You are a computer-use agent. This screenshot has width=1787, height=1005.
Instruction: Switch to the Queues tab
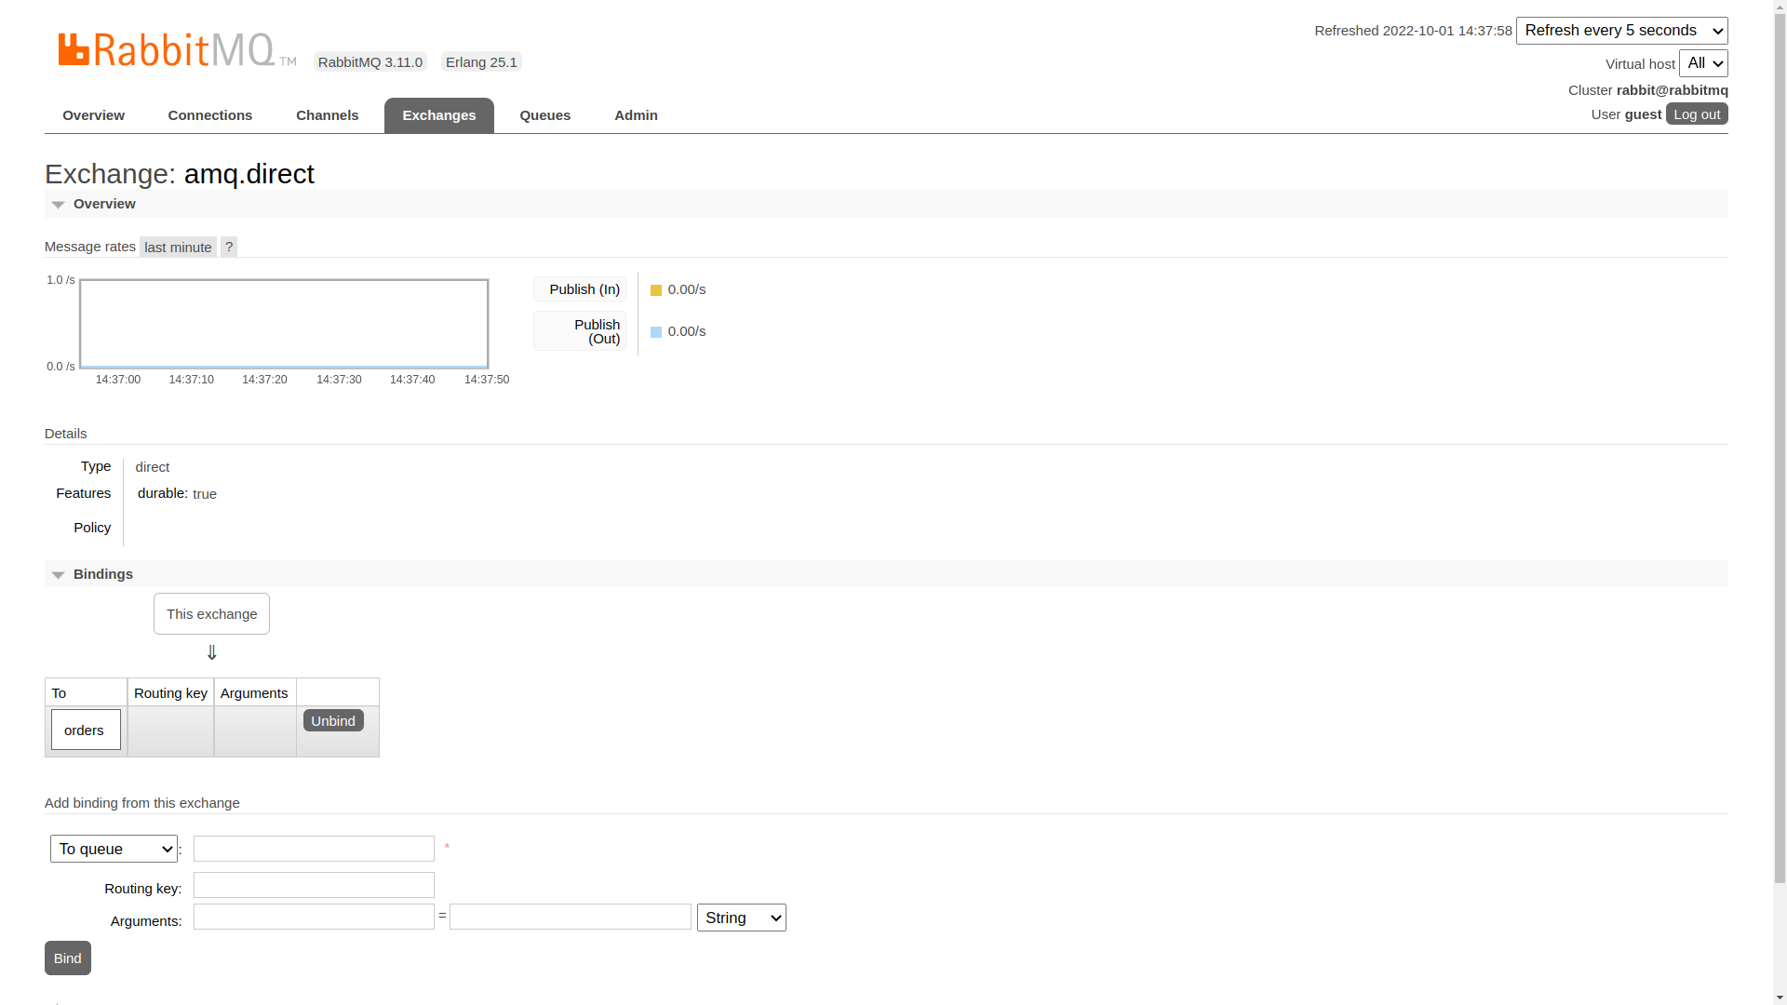(544, 115)
